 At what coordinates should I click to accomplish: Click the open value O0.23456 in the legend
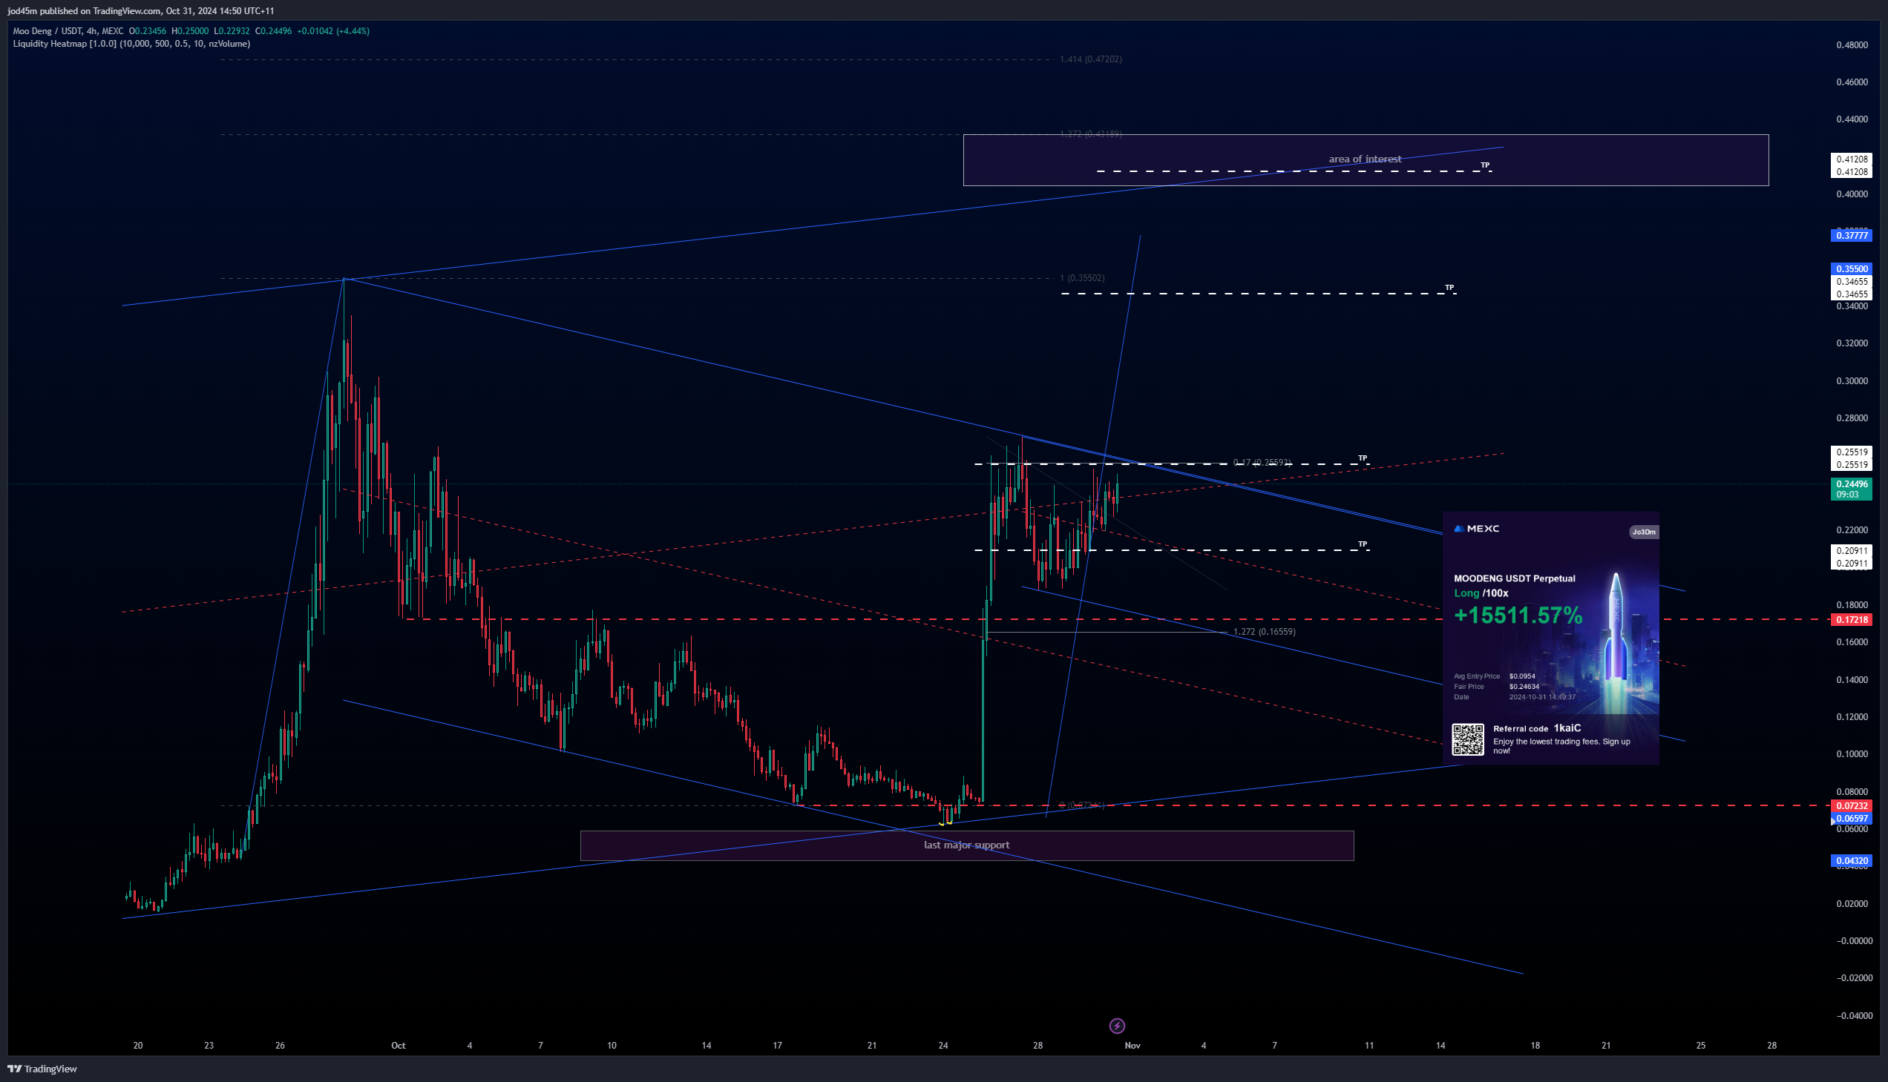pyautogui.click(x=147, y=31)
